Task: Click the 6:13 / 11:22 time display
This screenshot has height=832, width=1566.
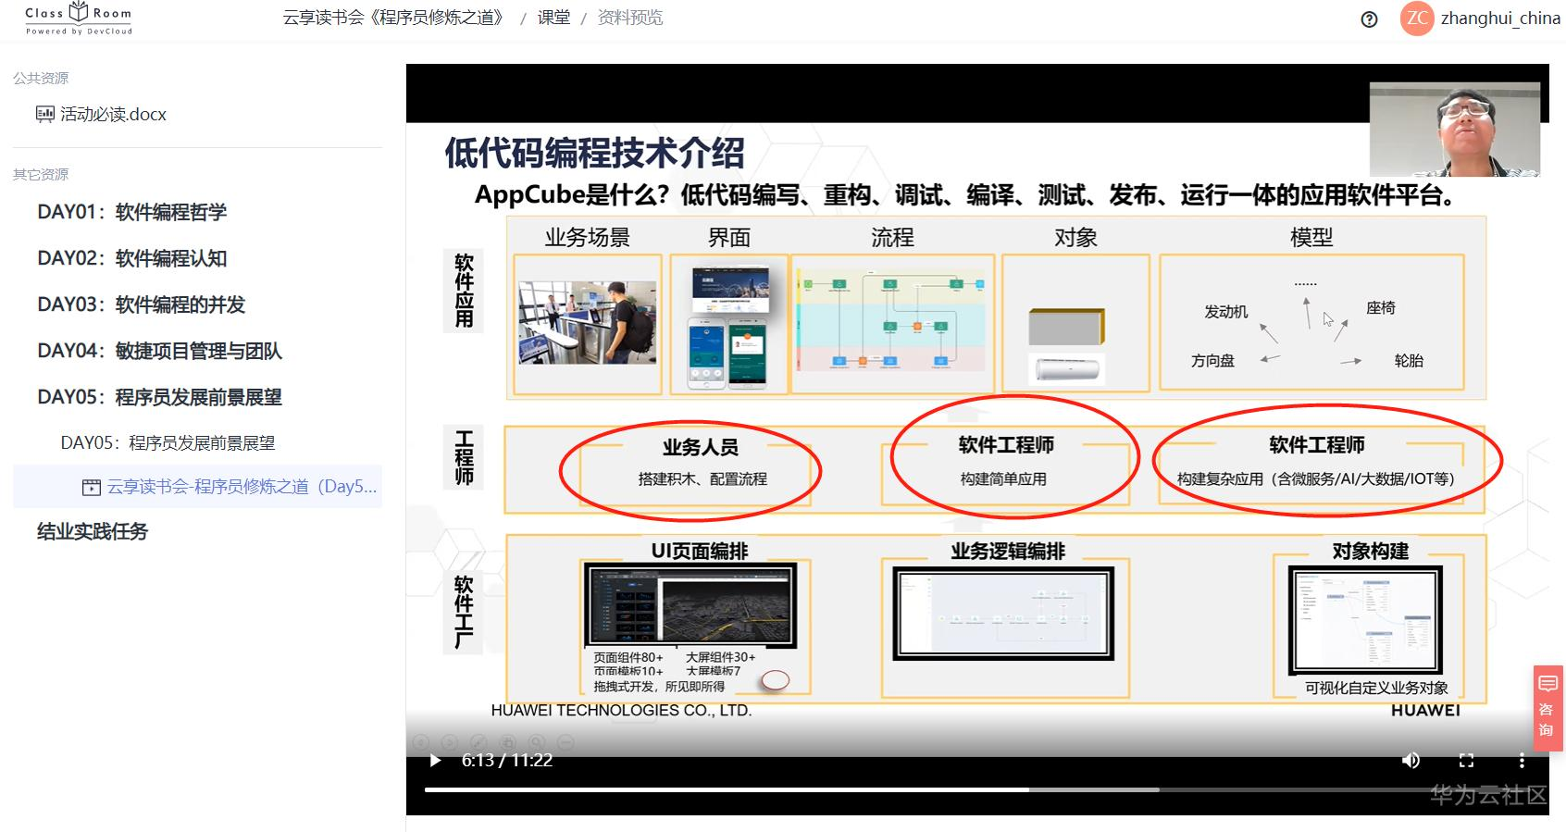Action: click(x=507, y=761)
